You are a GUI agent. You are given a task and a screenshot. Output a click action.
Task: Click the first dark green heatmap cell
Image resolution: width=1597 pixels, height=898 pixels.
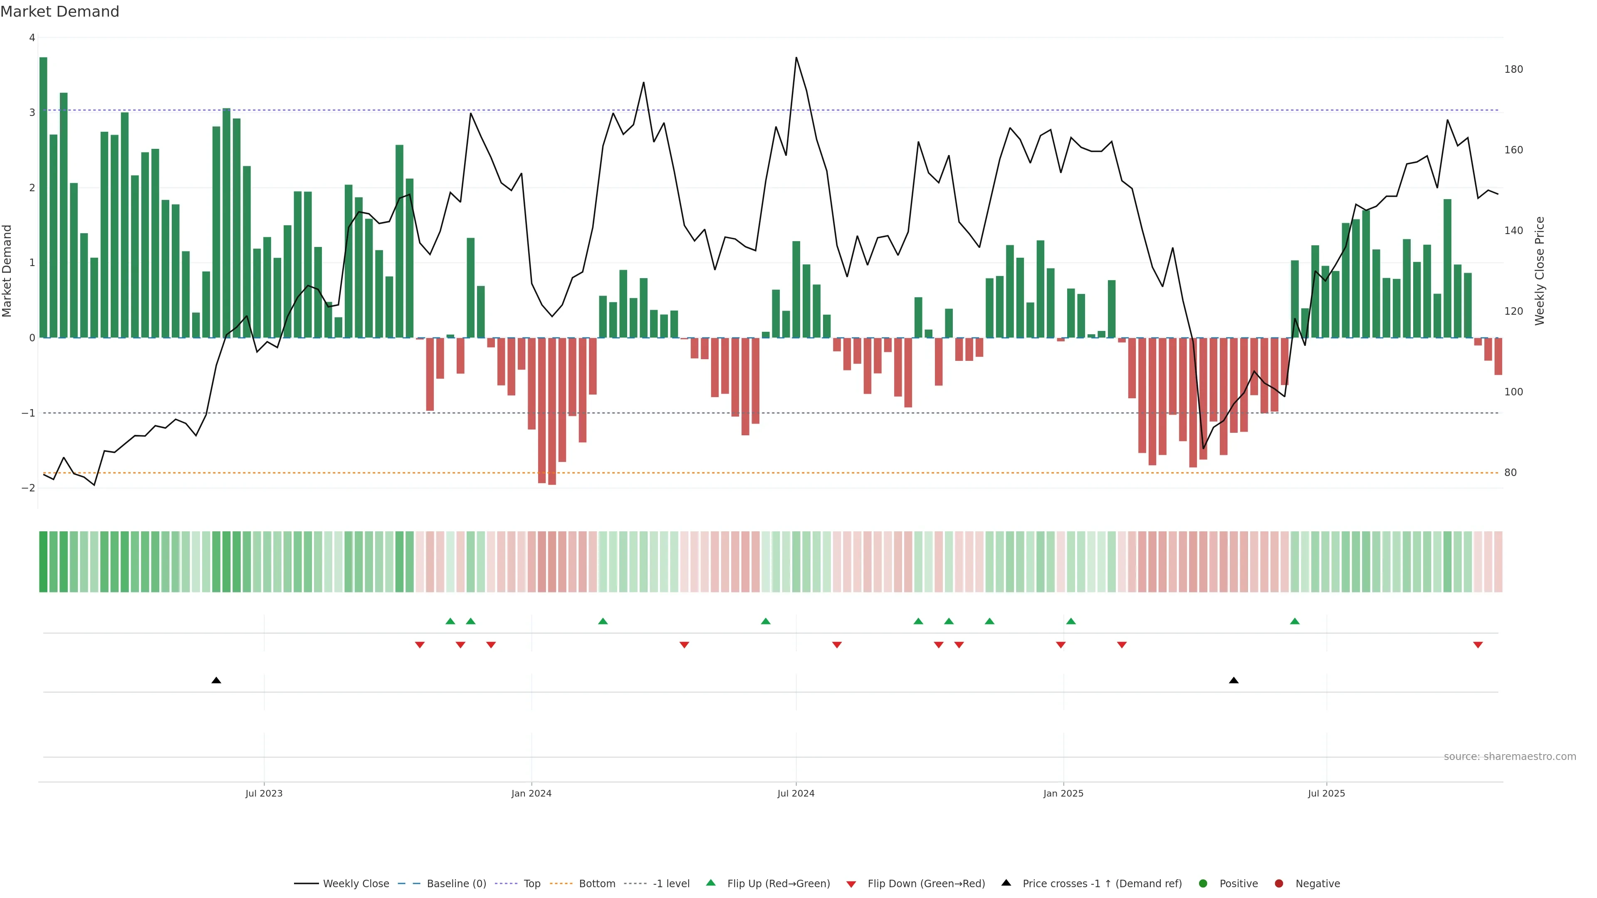[43, 561]
